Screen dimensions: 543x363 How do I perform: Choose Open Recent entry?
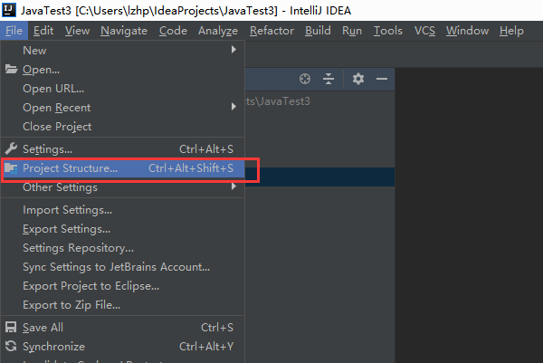point(122,108)
